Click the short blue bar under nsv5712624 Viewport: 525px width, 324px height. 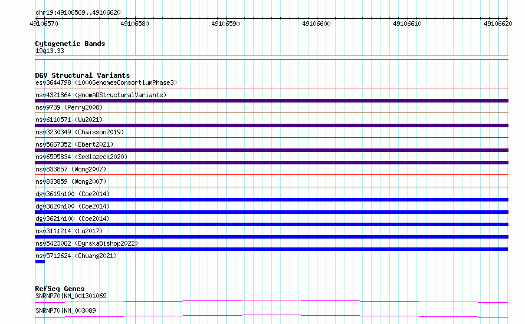40,262
